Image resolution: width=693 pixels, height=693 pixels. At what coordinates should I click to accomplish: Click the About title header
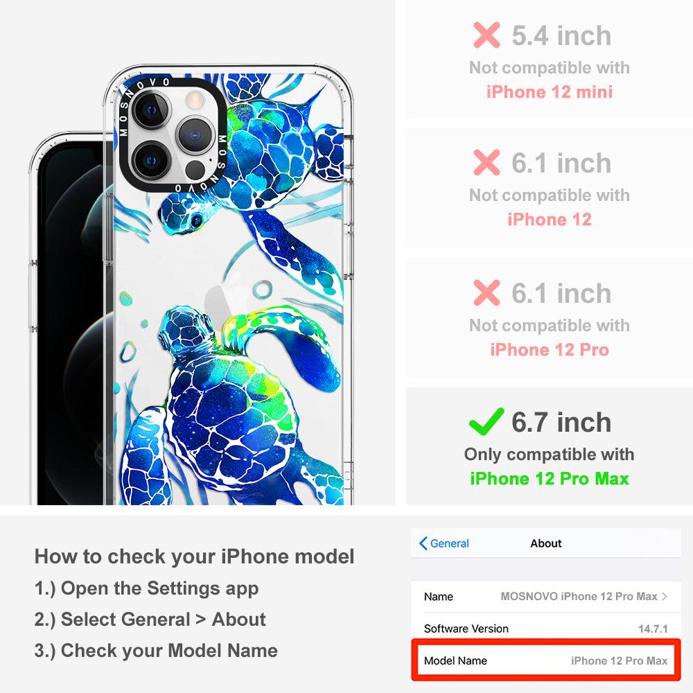(546, 543)
